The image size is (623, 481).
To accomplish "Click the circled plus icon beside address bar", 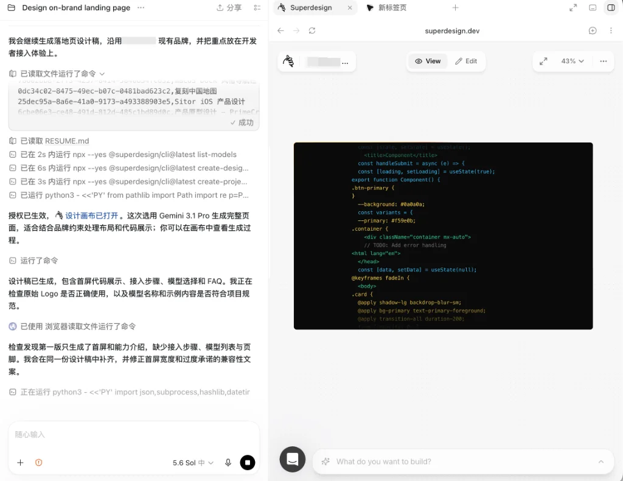I will (593, 30).
